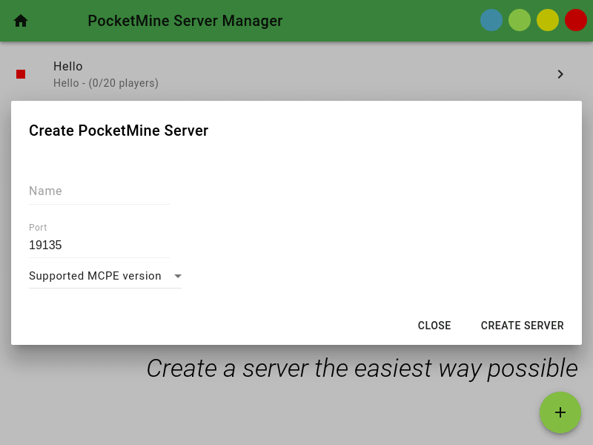Click the Create PocketMine Server dialog heading

pos(119,131)
